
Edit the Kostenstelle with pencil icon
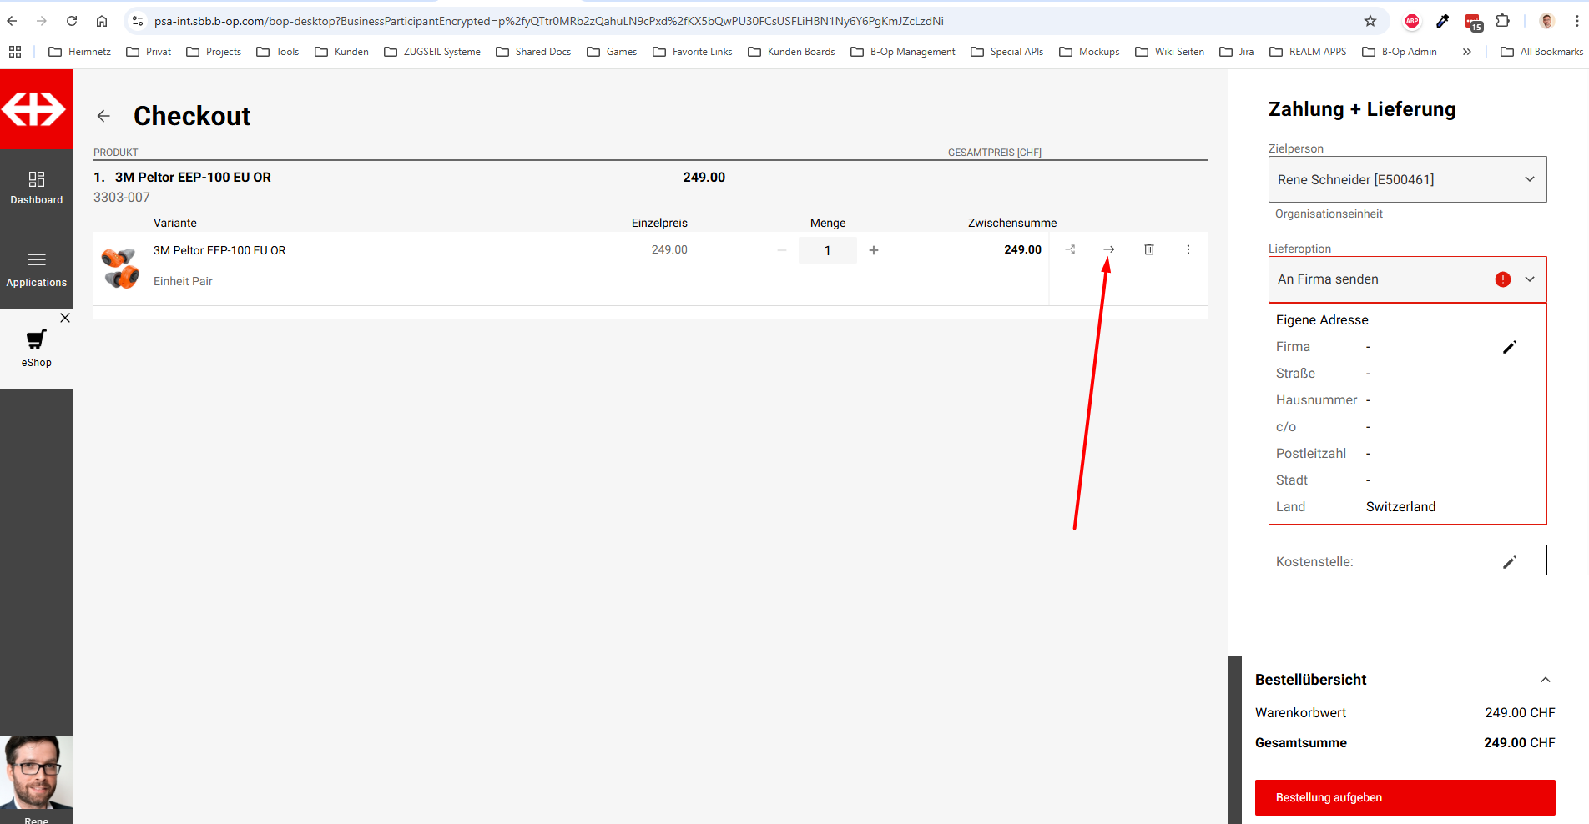coord(1509,562)
